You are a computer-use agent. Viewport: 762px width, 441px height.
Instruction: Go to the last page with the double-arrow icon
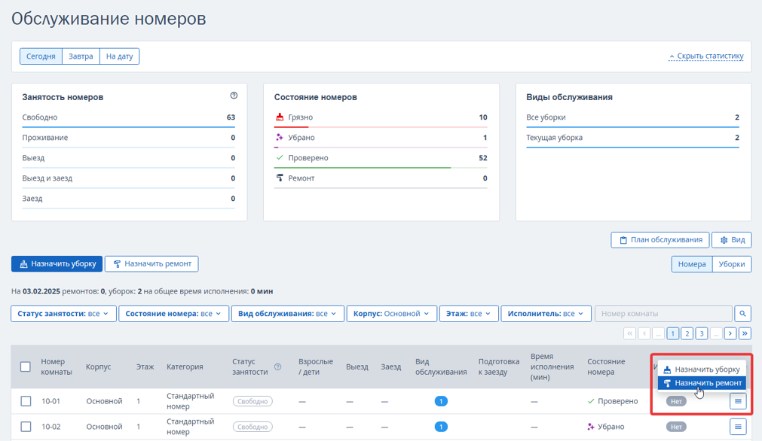(745, 333)
